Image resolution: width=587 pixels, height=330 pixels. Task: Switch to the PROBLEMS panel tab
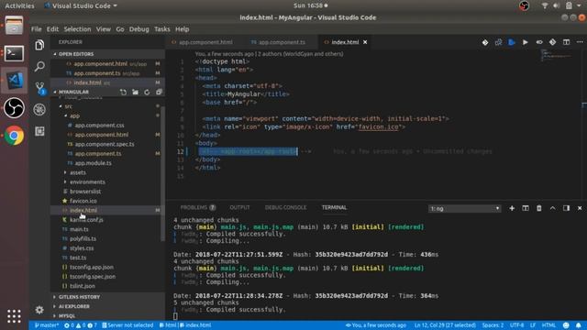coord(198,208)
